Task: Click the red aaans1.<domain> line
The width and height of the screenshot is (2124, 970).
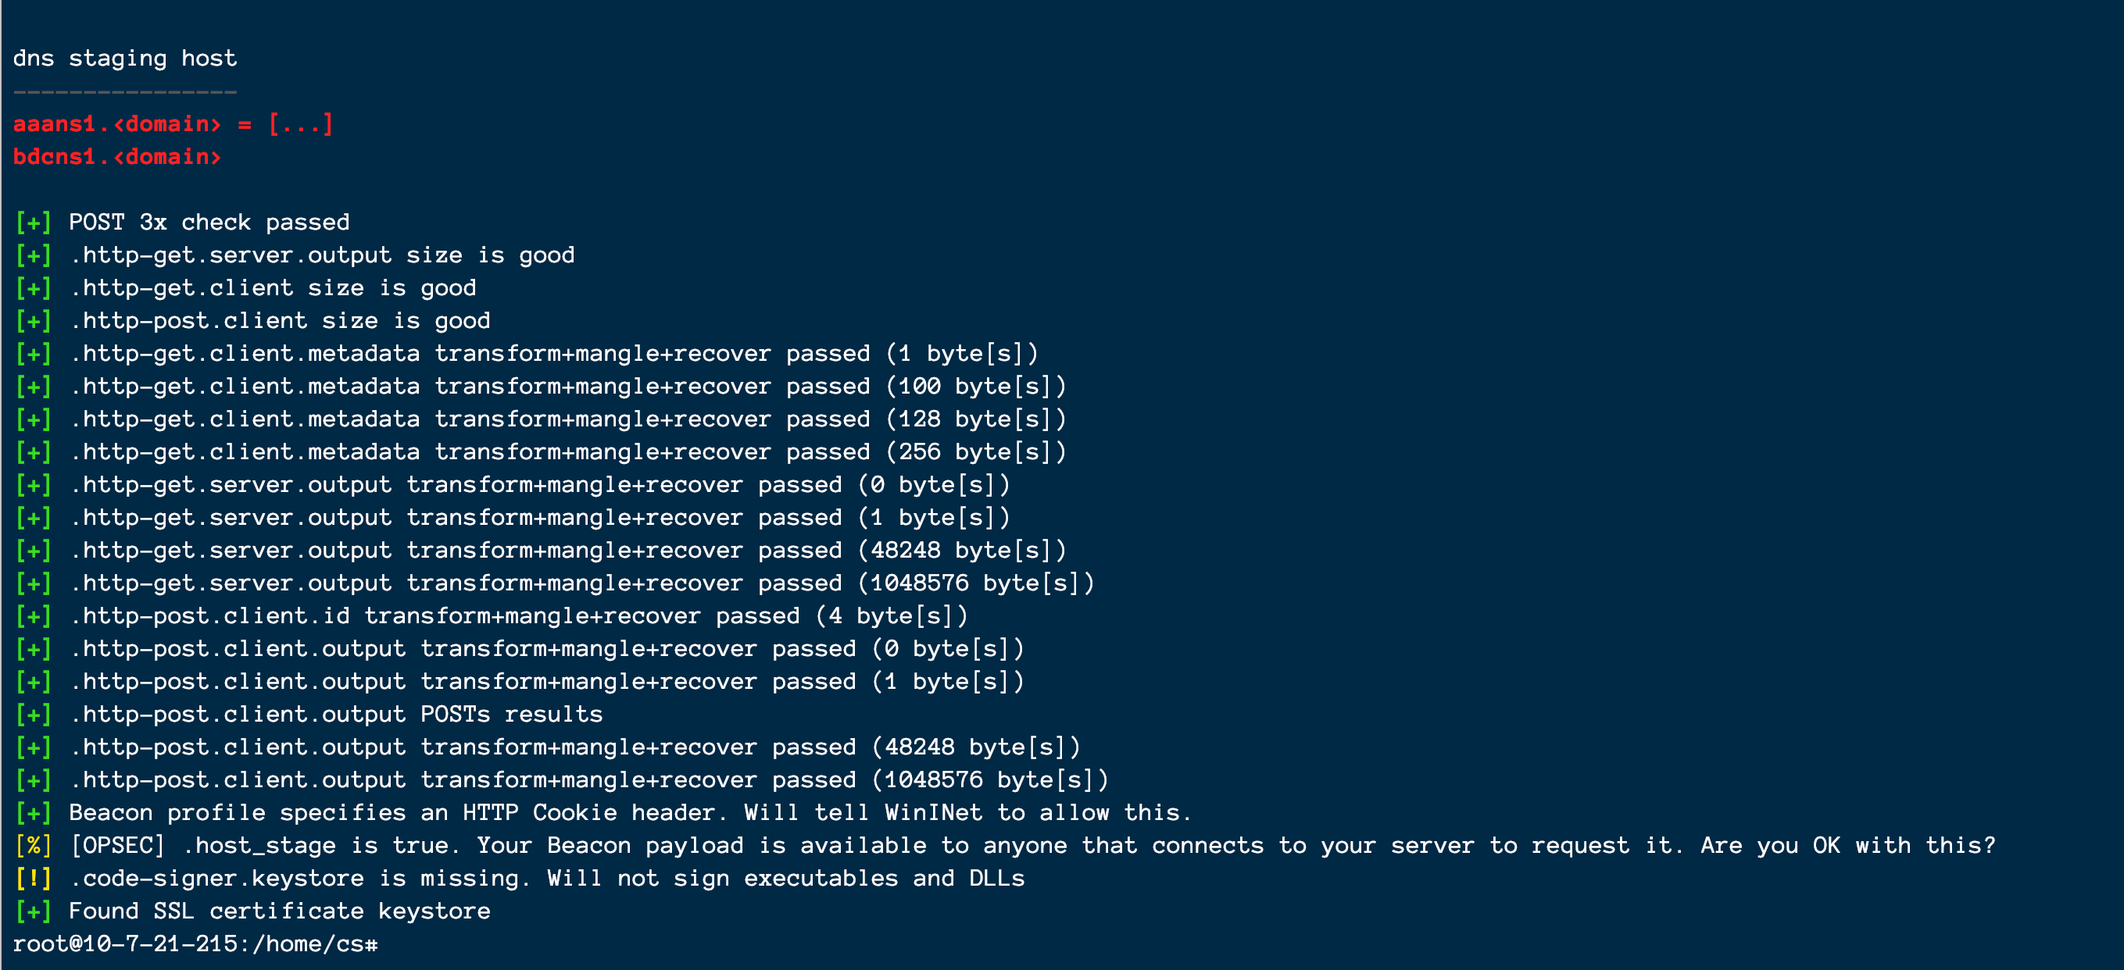Action: 173,124
